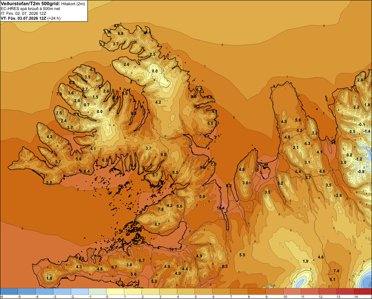372x299 pixels.
Task: Pick the pale yellow legend swatch between 0 and 1
Action: coord(115,292)
